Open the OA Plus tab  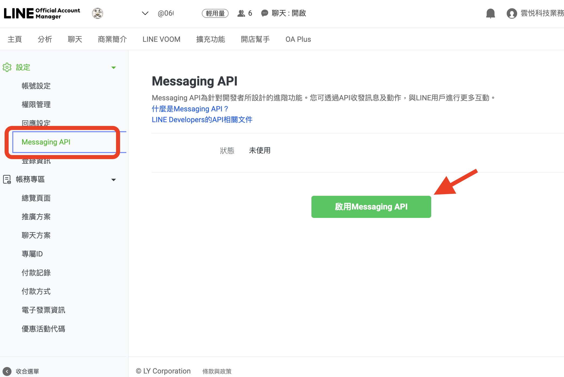tap(298, 39)
